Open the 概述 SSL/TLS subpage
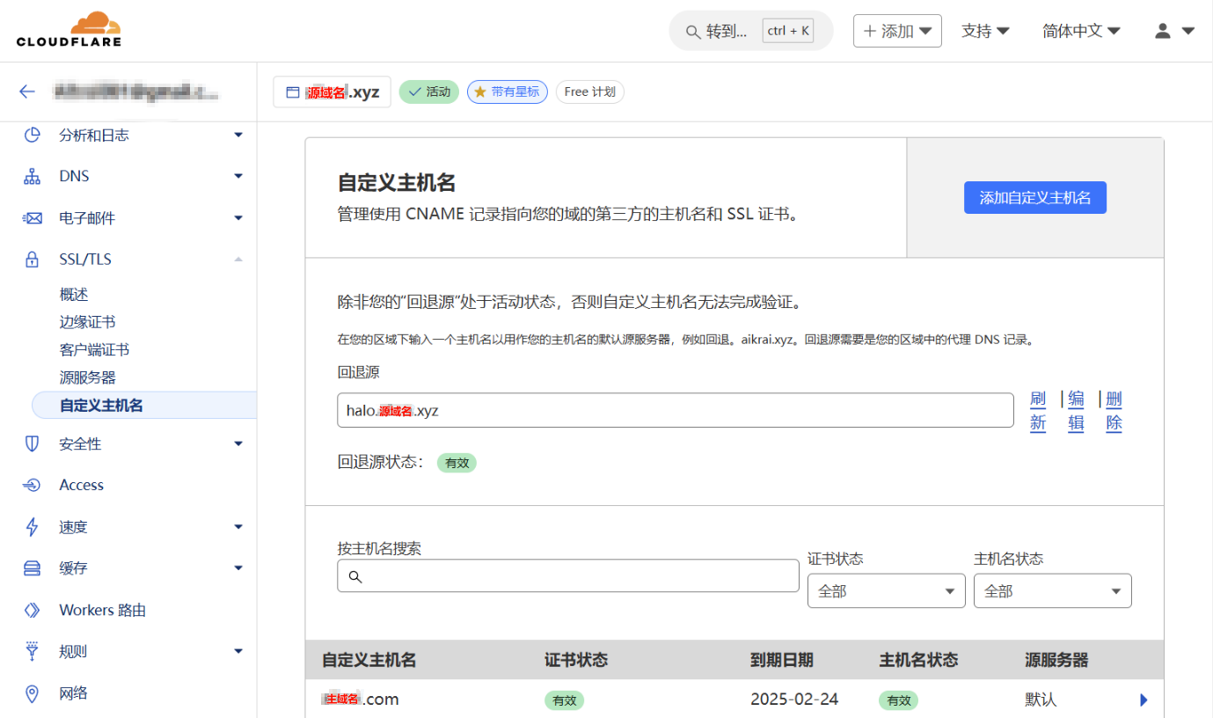1213x718 pixels. [74, 294]
